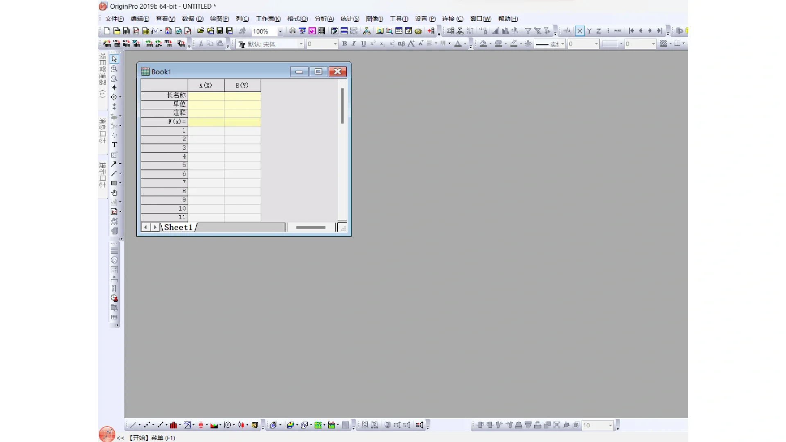Toggle Italic text formatting
Screen dimensions: 786x442
pos(354,44)
